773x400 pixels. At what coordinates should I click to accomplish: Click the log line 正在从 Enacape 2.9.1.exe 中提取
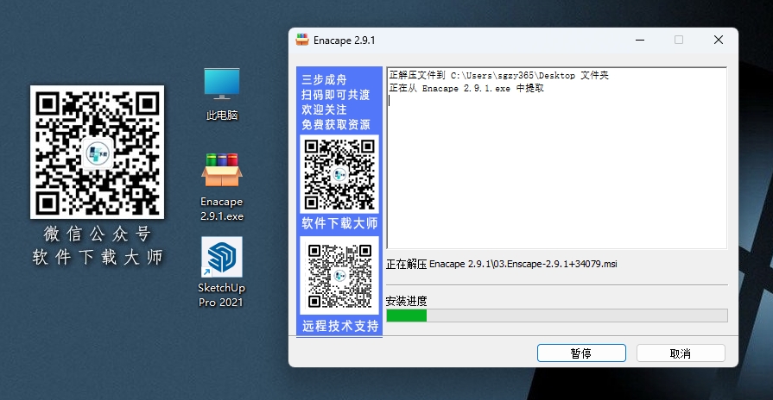[466, 88]
